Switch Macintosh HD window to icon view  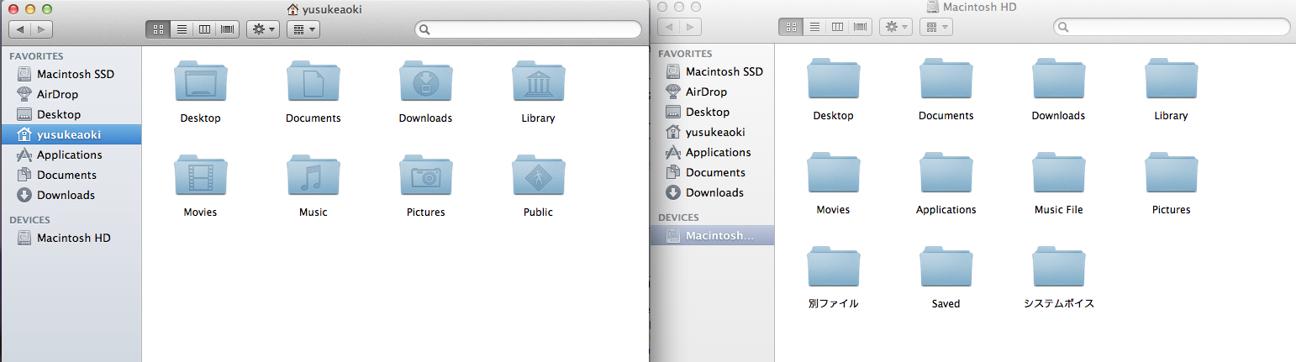point(790,27)
